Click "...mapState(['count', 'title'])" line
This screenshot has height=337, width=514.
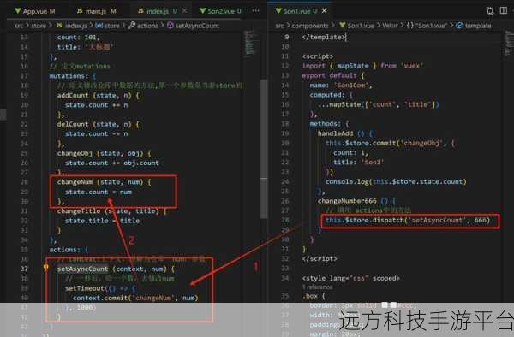(379, 104)
